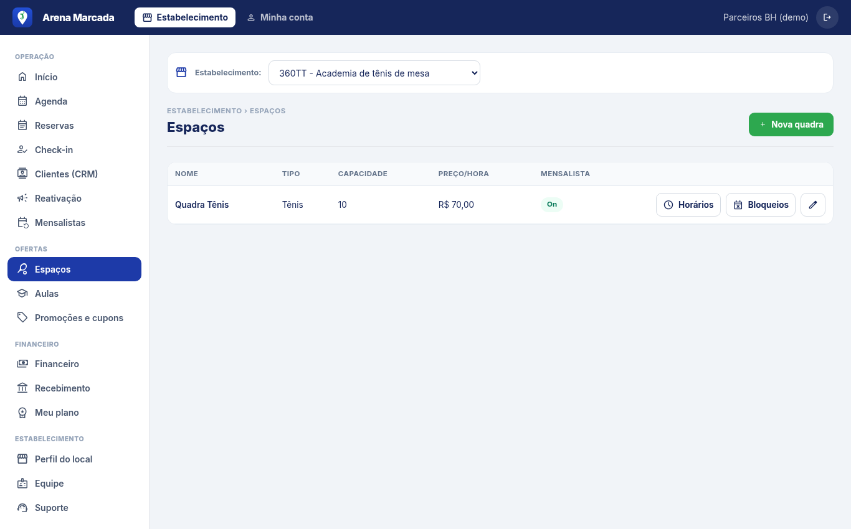Click the Nova quadra button

click(791, 124)
